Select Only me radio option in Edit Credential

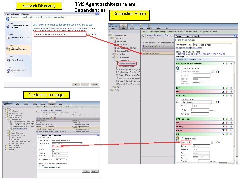pos(40,165)
